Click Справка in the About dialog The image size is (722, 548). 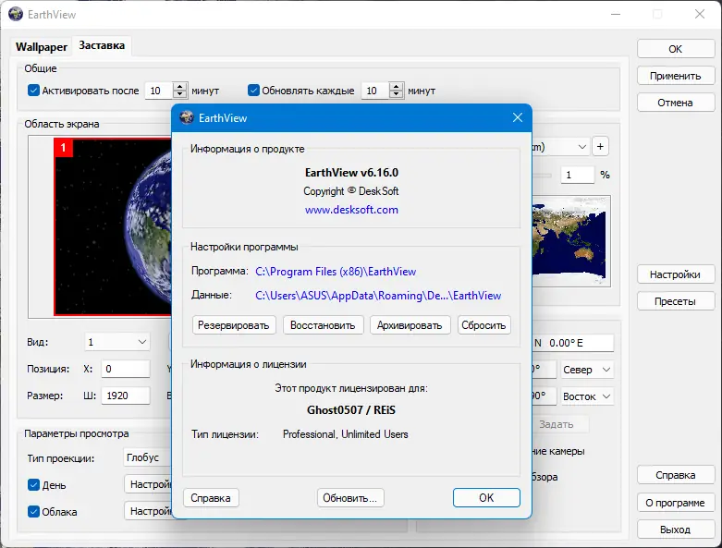211,498
